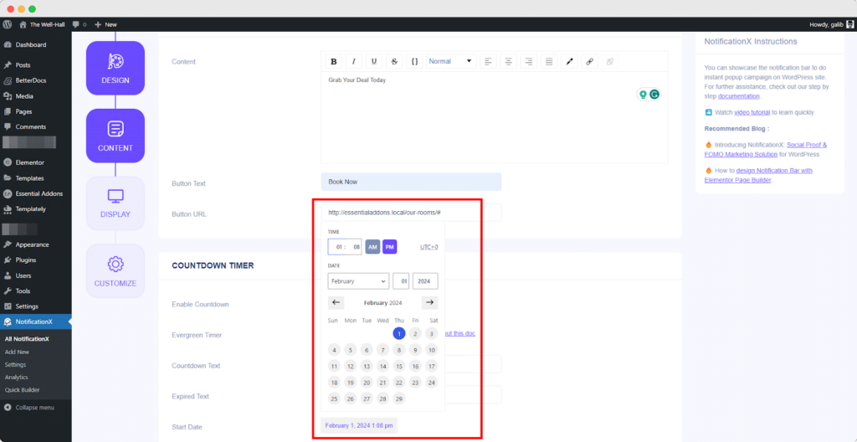This screenshot has height=442, width=857.
Task: Click the Button Text input field
Action: 411,182
